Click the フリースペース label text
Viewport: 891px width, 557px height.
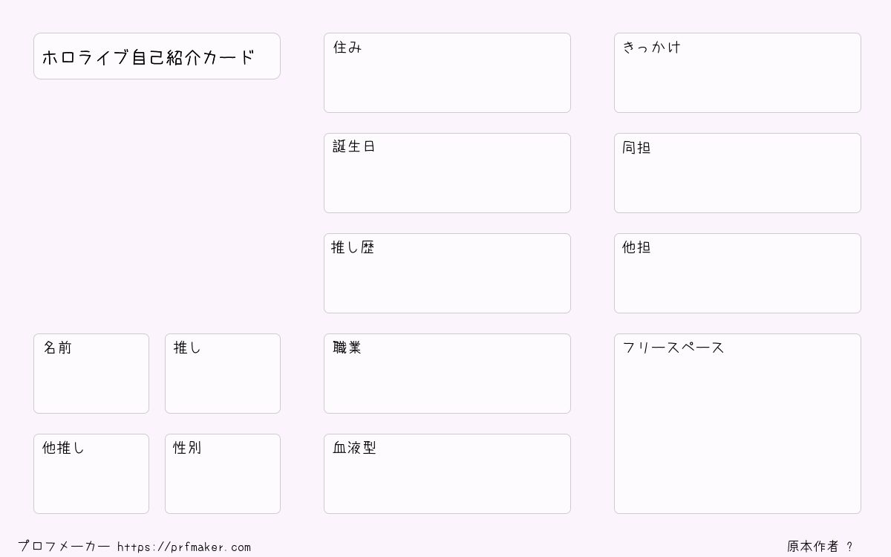tap(673, 348)
